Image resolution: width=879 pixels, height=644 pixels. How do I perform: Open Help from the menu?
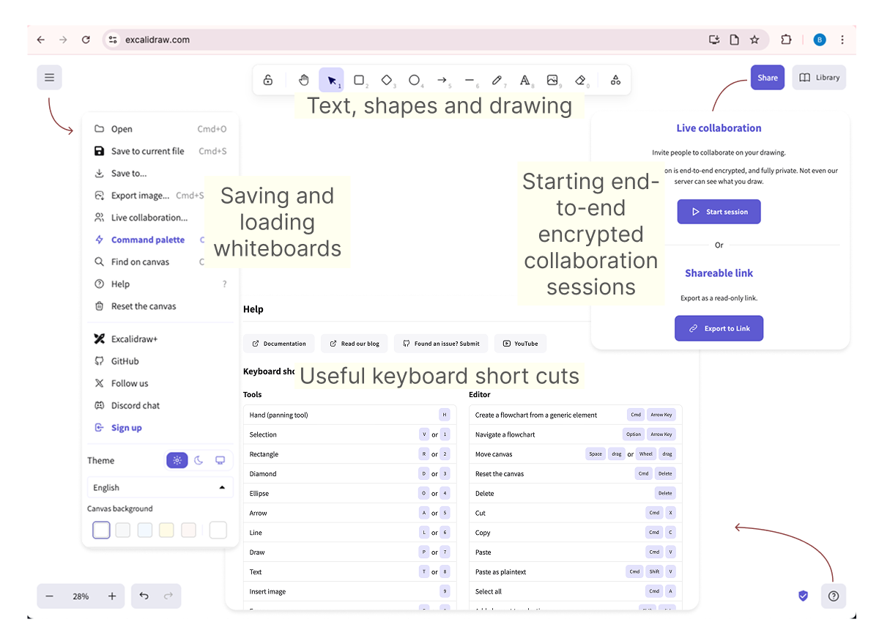click(160, 284)
